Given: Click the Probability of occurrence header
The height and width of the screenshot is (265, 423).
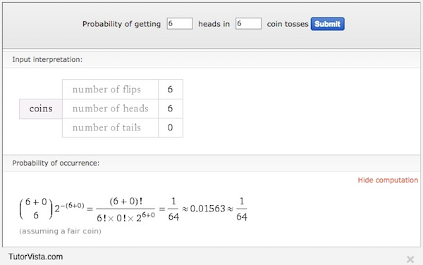Looking at the screenshot, I should (x=56, y=163).
